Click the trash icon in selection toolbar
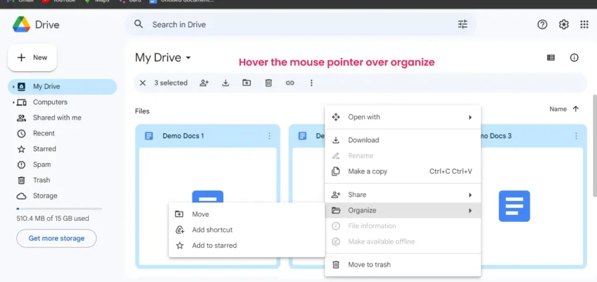This screenshot has height=282, width=597. point(268,83)
